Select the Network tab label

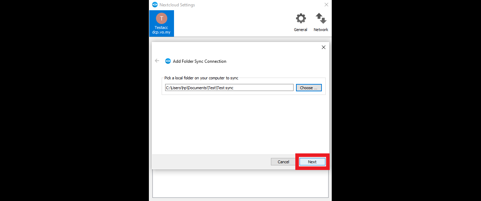click(321, 30)
